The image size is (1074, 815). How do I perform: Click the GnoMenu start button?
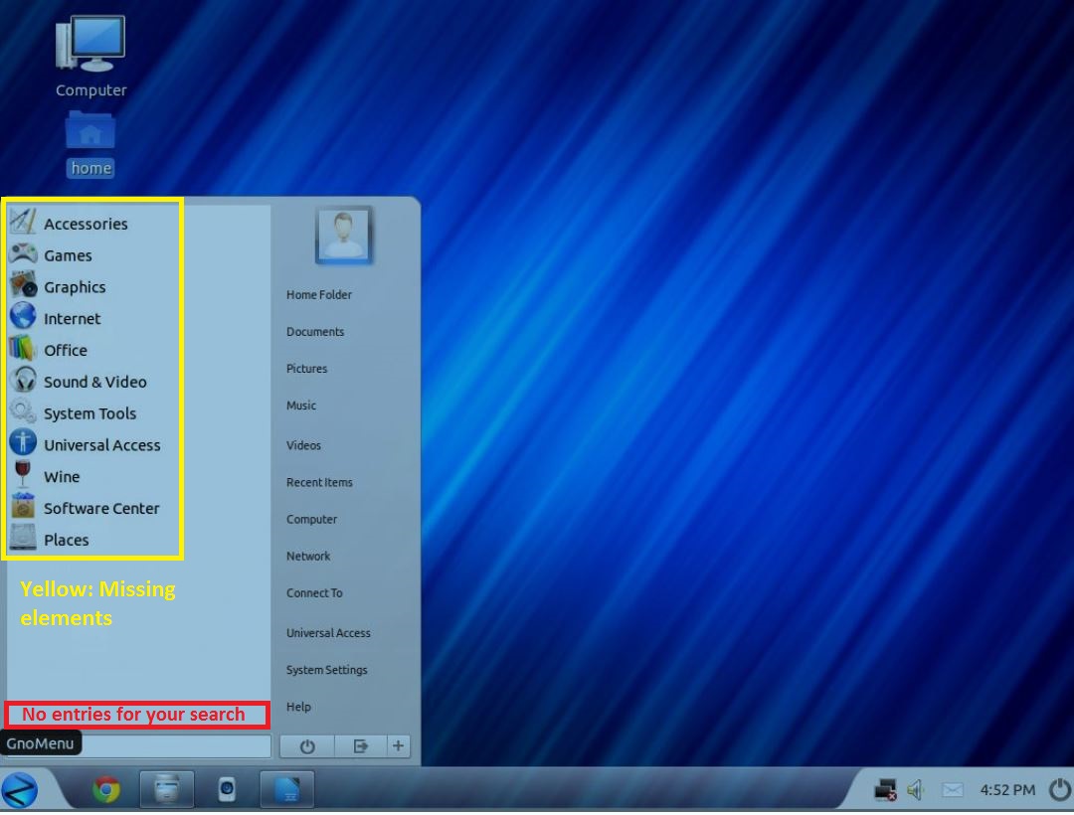tap(21, 790)
